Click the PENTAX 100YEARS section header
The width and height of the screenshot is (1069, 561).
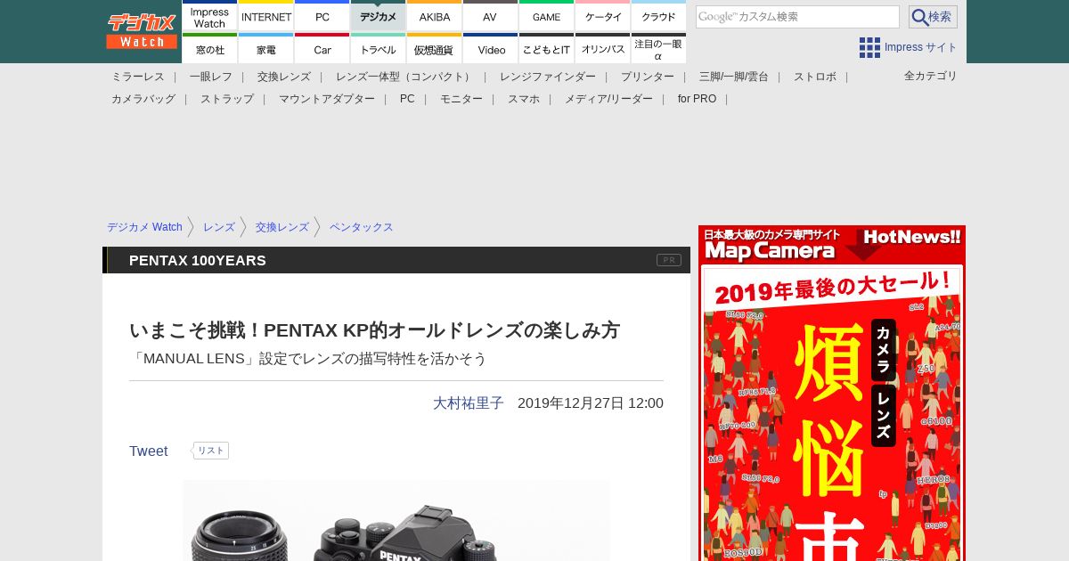tap(198, 260)
